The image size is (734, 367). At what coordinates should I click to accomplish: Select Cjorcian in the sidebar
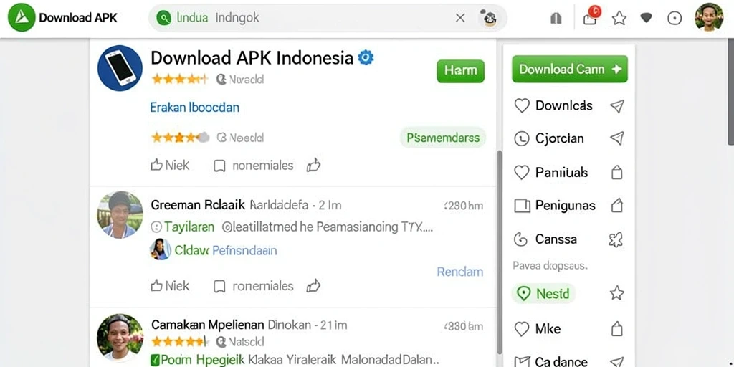tap(559, 138)
